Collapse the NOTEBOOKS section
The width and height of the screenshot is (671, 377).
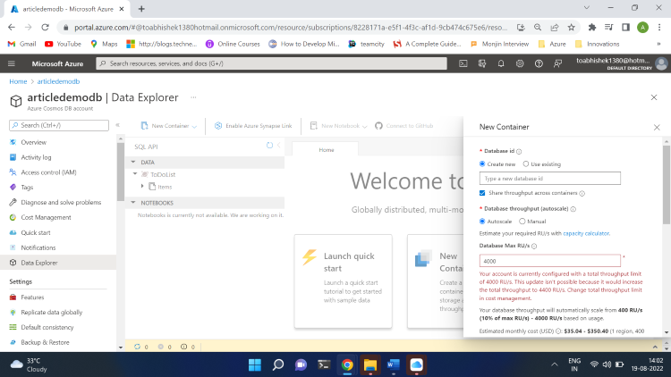[x=133, y=203]
